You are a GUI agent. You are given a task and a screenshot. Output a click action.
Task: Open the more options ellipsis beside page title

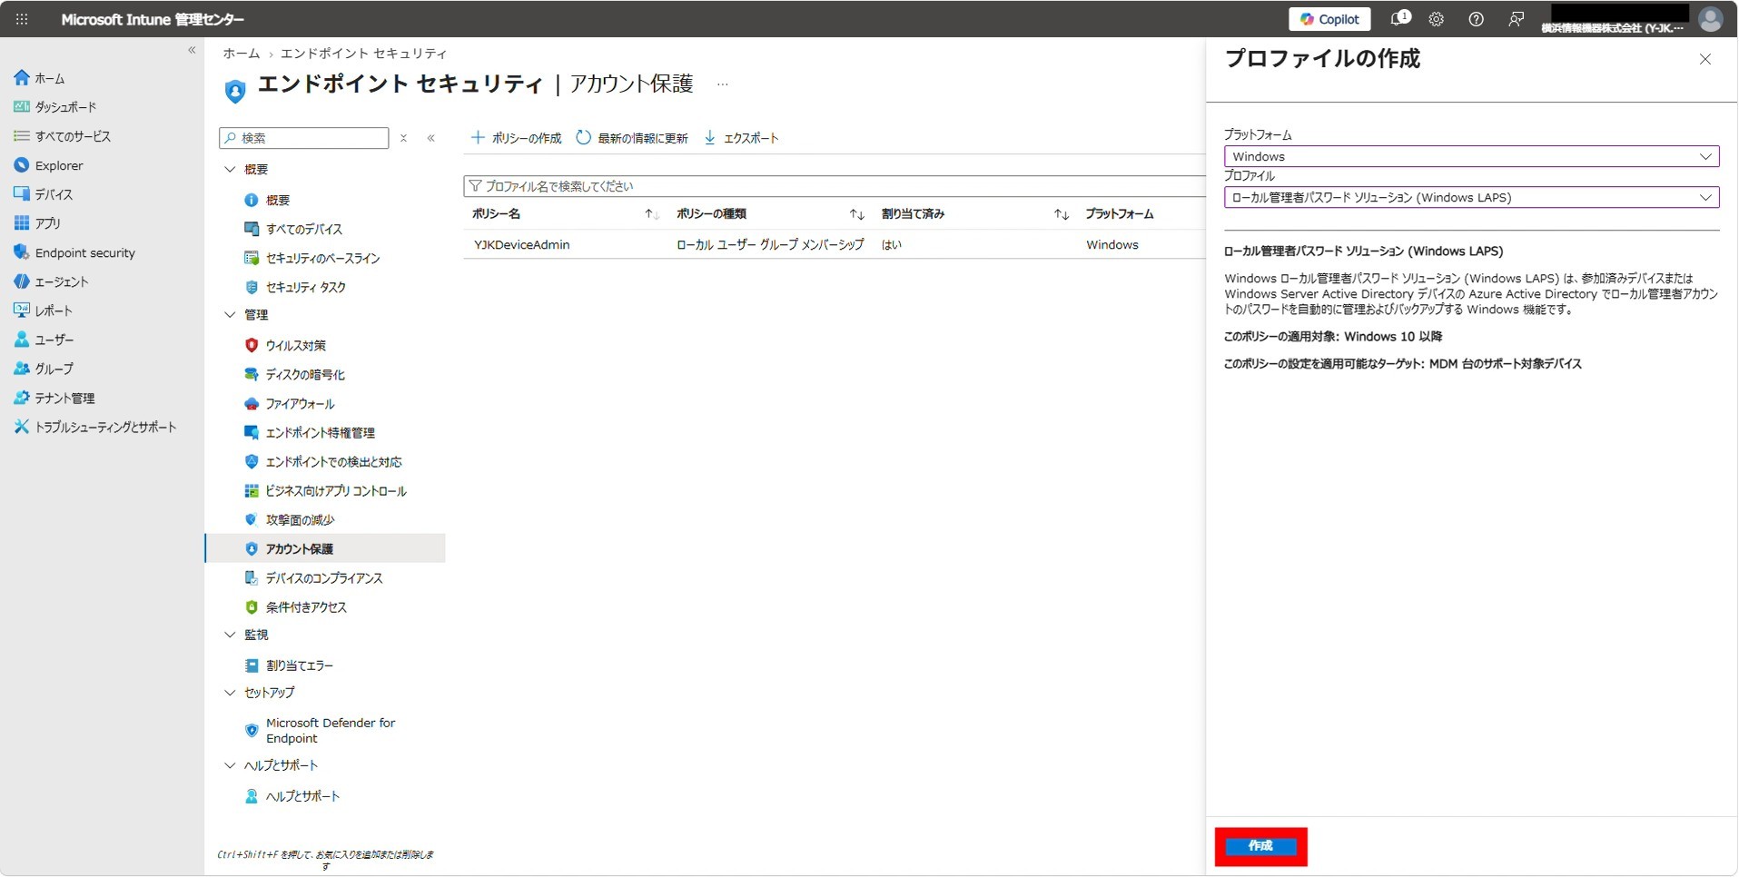tap(723, 84)
